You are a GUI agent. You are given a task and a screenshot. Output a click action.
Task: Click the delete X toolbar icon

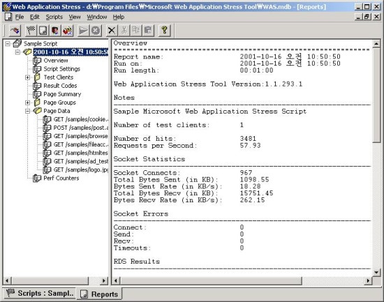112,31
